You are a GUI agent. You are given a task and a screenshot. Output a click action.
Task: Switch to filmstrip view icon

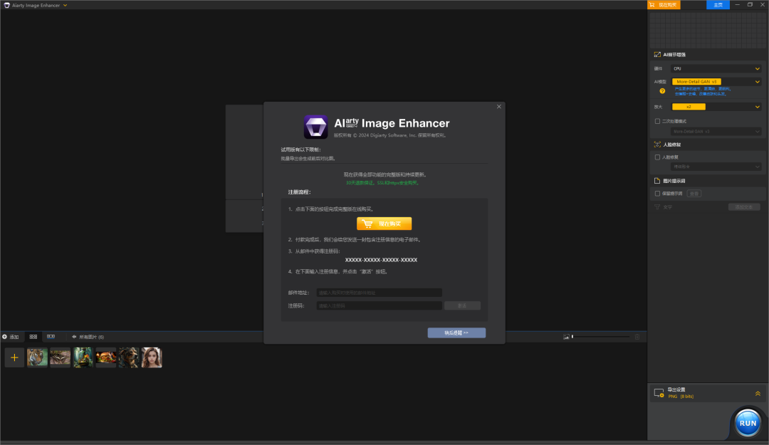click(x=51, y=337)
